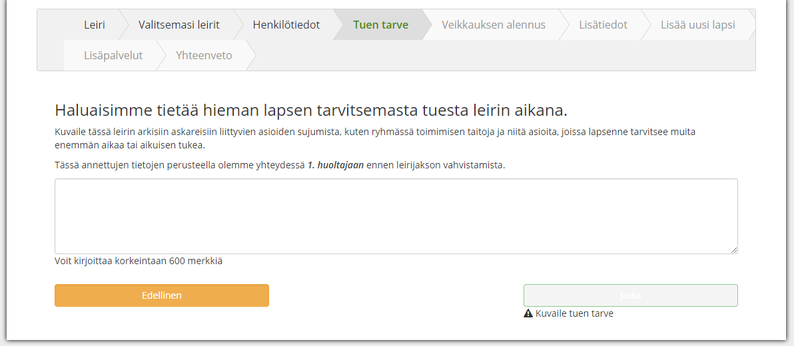This screenshot has height=346, width=794.
Task: Open the Lisäpalvelut step
Action: click(x=113, y=55)
